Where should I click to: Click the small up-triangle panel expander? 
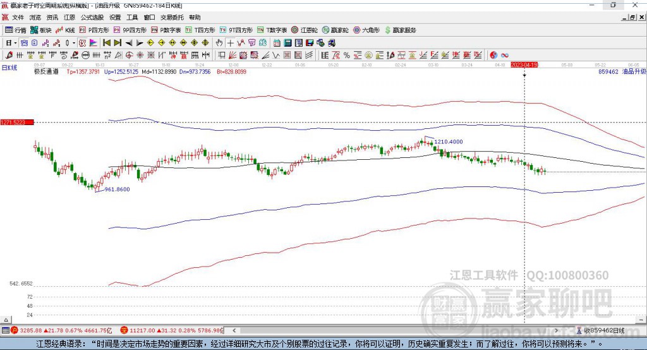coord(6,320)
